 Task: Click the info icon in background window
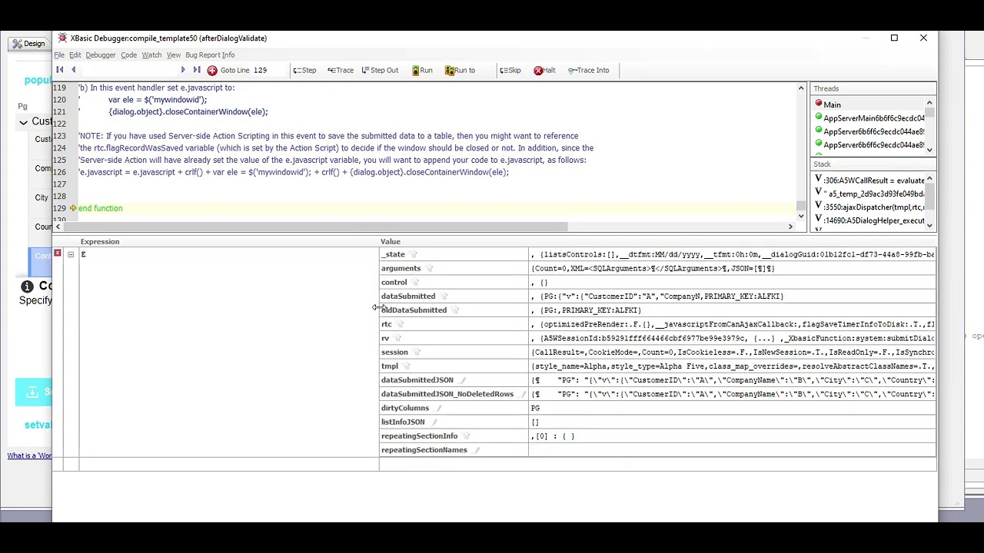tap(27, 286)
